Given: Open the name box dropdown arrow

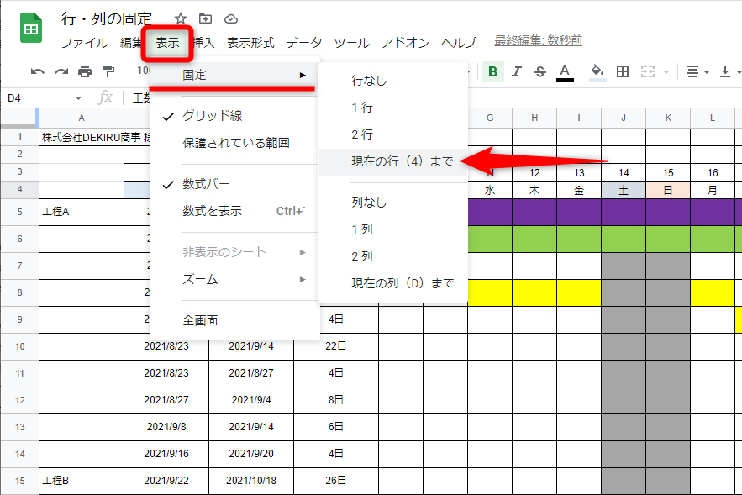Looking at the screenshot, I should [x=79, y=98].
